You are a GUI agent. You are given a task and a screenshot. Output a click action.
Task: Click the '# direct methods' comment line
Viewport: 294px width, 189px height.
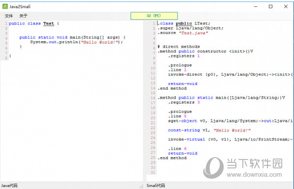click(x=178, y=47)
